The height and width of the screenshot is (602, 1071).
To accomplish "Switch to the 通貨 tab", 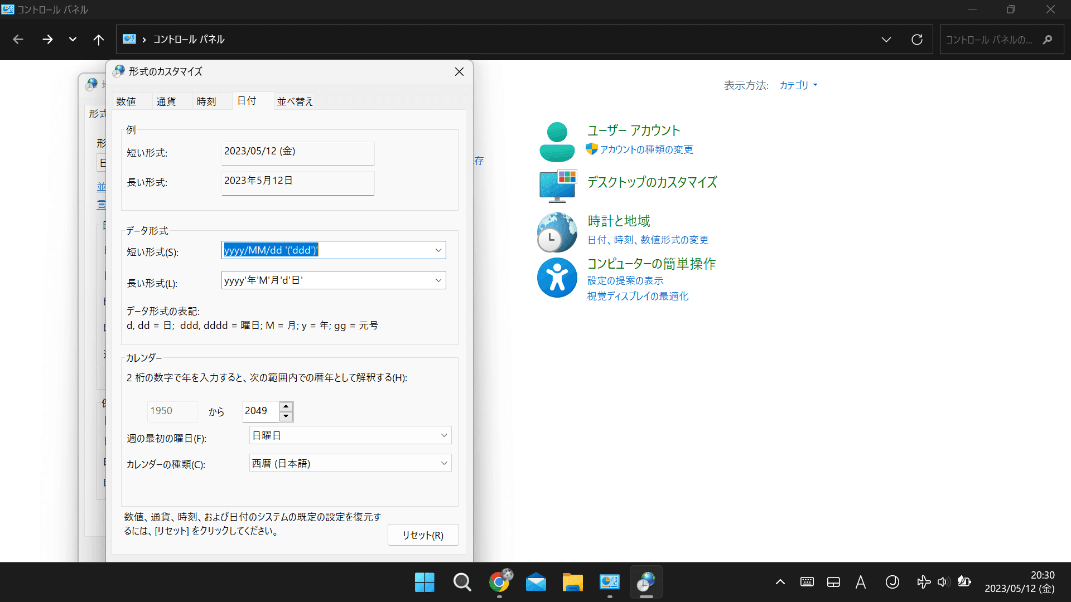I will tap(166, 101).
